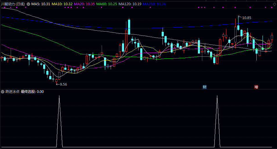Click the tall cyan candlestick near the blue MA250 line
Viewport: 277px width, 149px height.
point(129,27)
